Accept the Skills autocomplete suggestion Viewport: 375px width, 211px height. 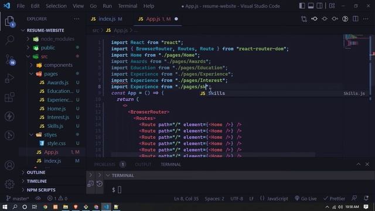pos(283,93)
